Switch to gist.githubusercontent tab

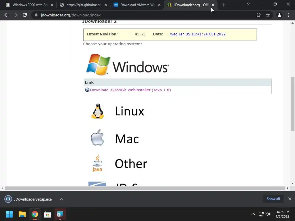(84, 5)
